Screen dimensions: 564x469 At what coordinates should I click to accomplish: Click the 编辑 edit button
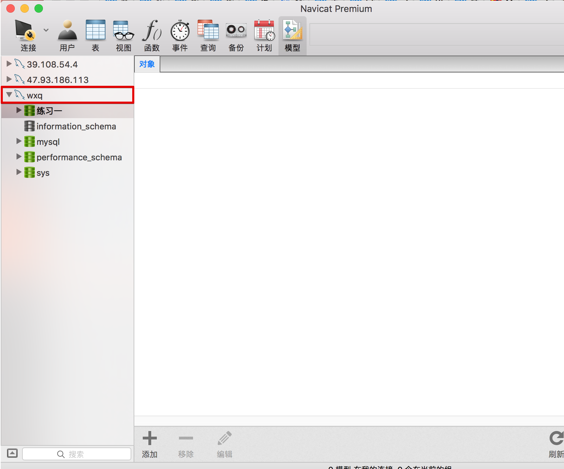[x=224, y=444]
